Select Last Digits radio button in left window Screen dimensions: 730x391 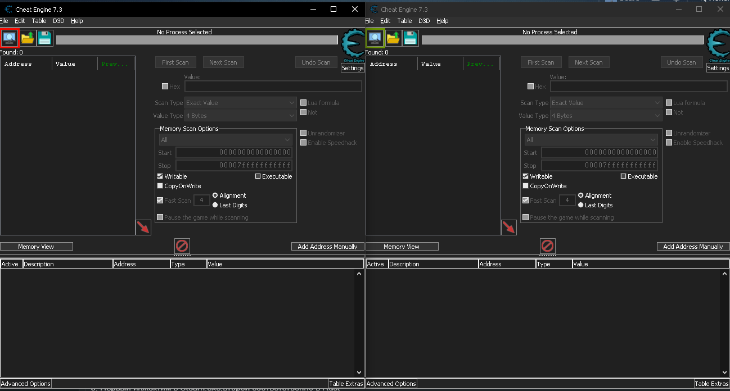[215, 205]
